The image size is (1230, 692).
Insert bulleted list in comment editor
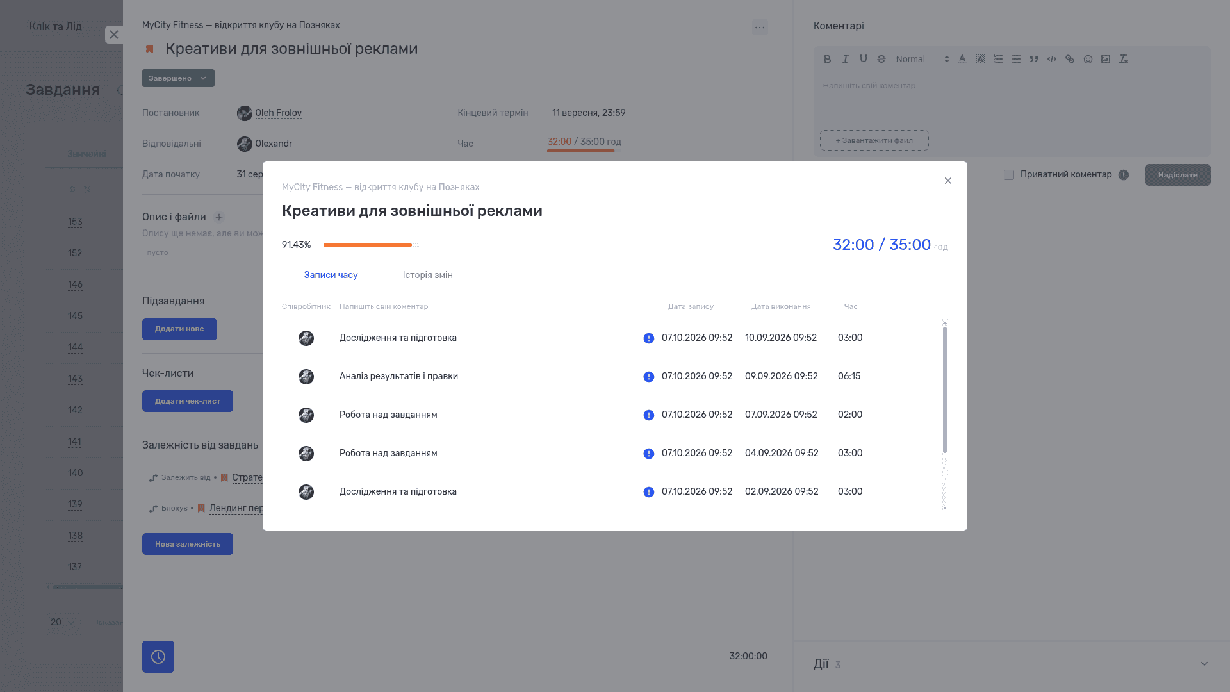tap(1015, 59)
